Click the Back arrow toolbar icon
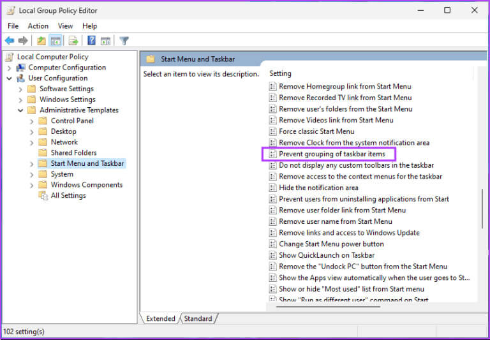The width and height of the screenshot is (490, 340). (10, 41)
